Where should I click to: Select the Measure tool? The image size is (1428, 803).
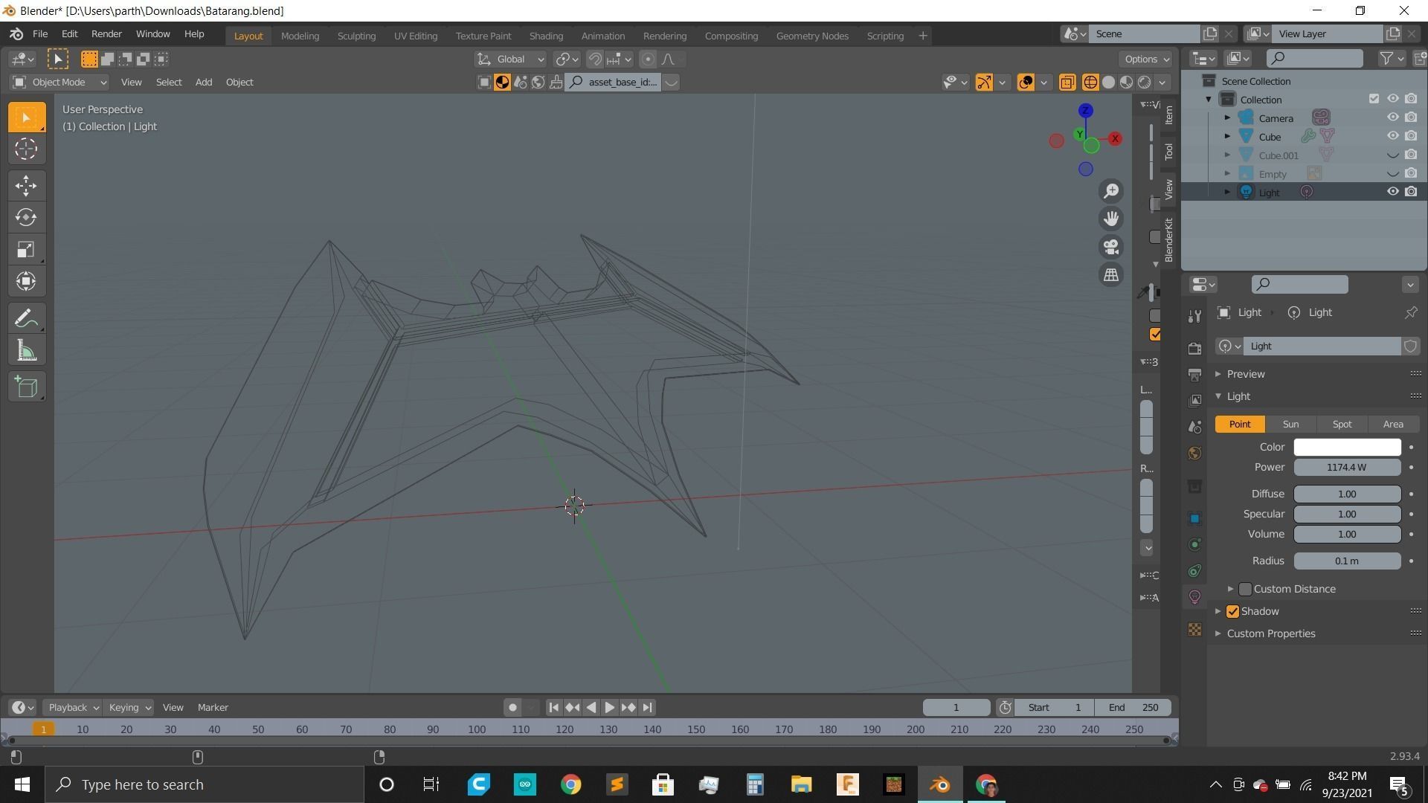(x=26, y=351)
